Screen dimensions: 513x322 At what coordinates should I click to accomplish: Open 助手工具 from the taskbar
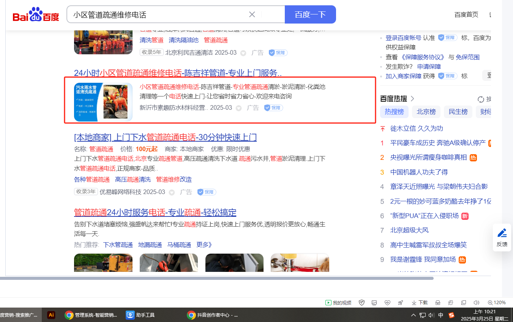[140, 315]
